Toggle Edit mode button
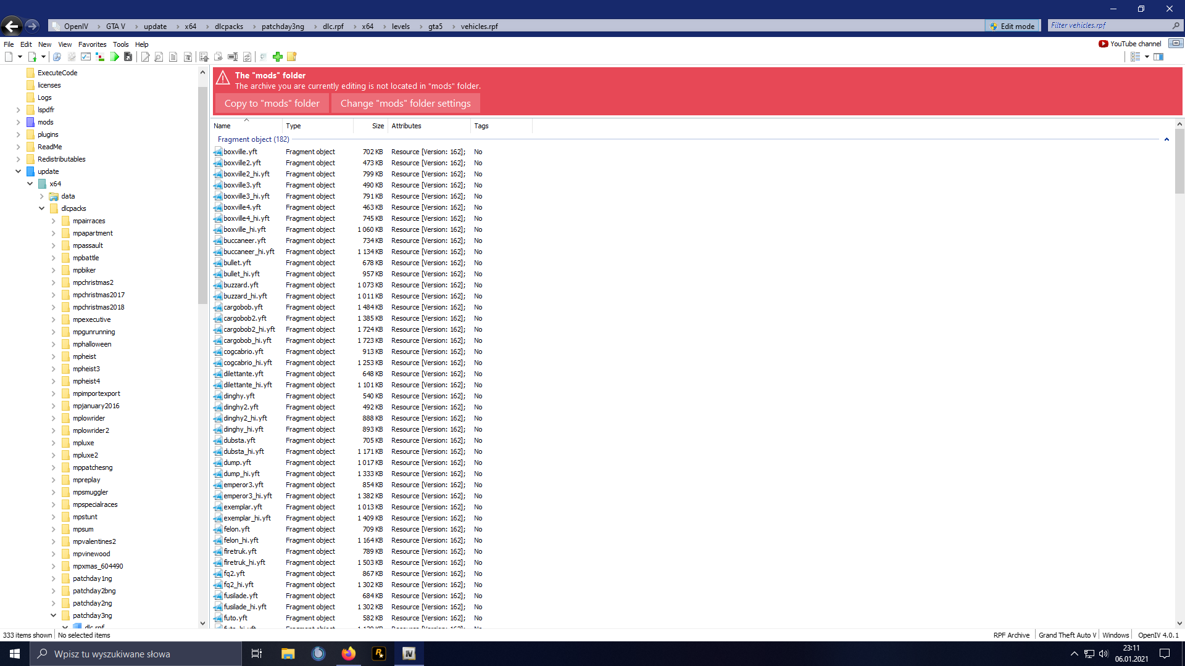The height and width of the screenshot is (666, 1185). pyautogui.click(x=1012, y=26)
